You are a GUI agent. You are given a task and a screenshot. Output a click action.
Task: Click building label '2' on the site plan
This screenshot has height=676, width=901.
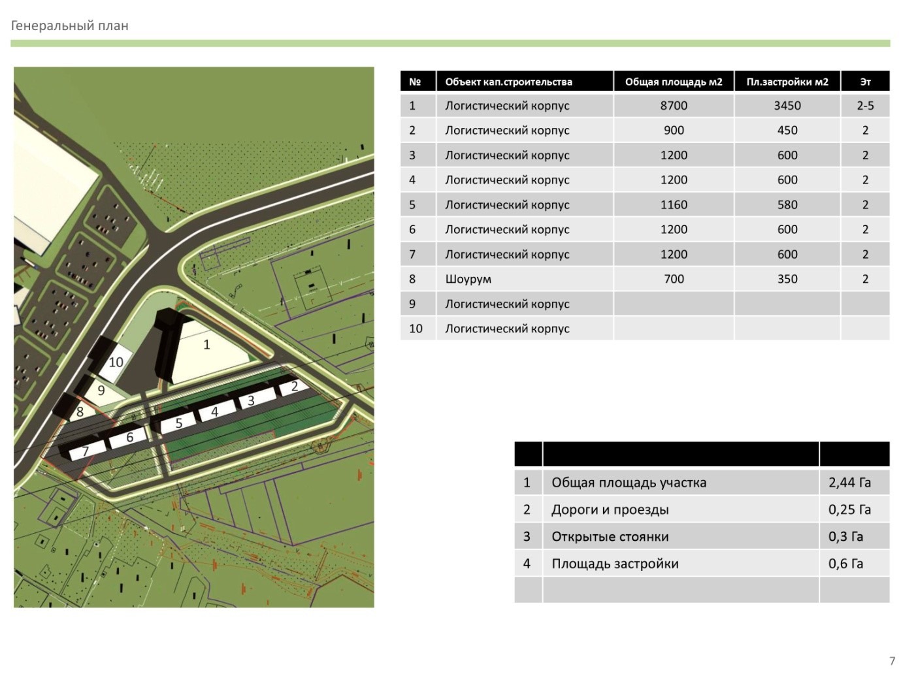pos(295,386)
